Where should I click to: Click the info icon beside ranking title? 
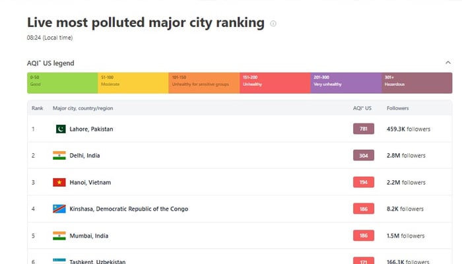tap(273, 24)
